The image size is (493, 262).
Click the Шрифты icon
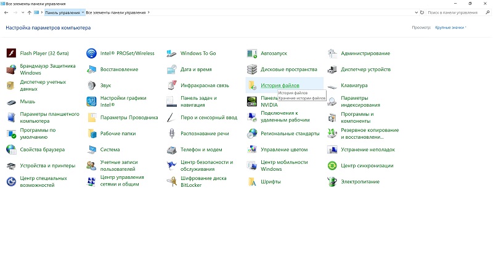pos(252,181)
